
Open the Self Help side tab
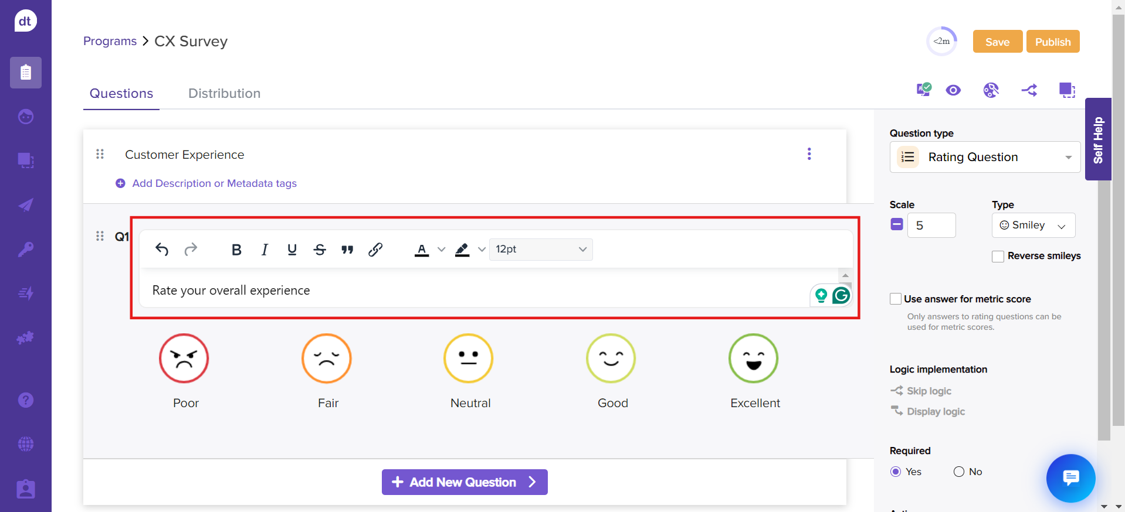click(1098, 139)
